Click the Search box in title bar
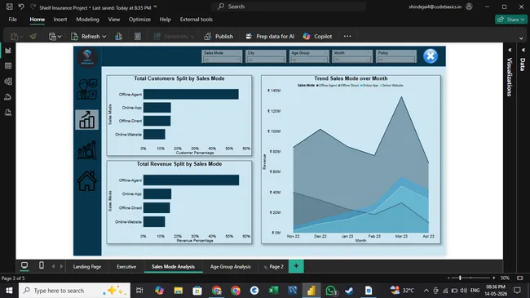The height and width of the screenshot is (298, 530). tap(289, 7)
